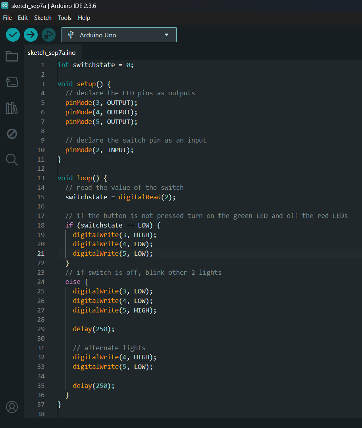The height and width of the screenshot is (428, 362).
Task: Open the Sketch menu
Action: 43,18
